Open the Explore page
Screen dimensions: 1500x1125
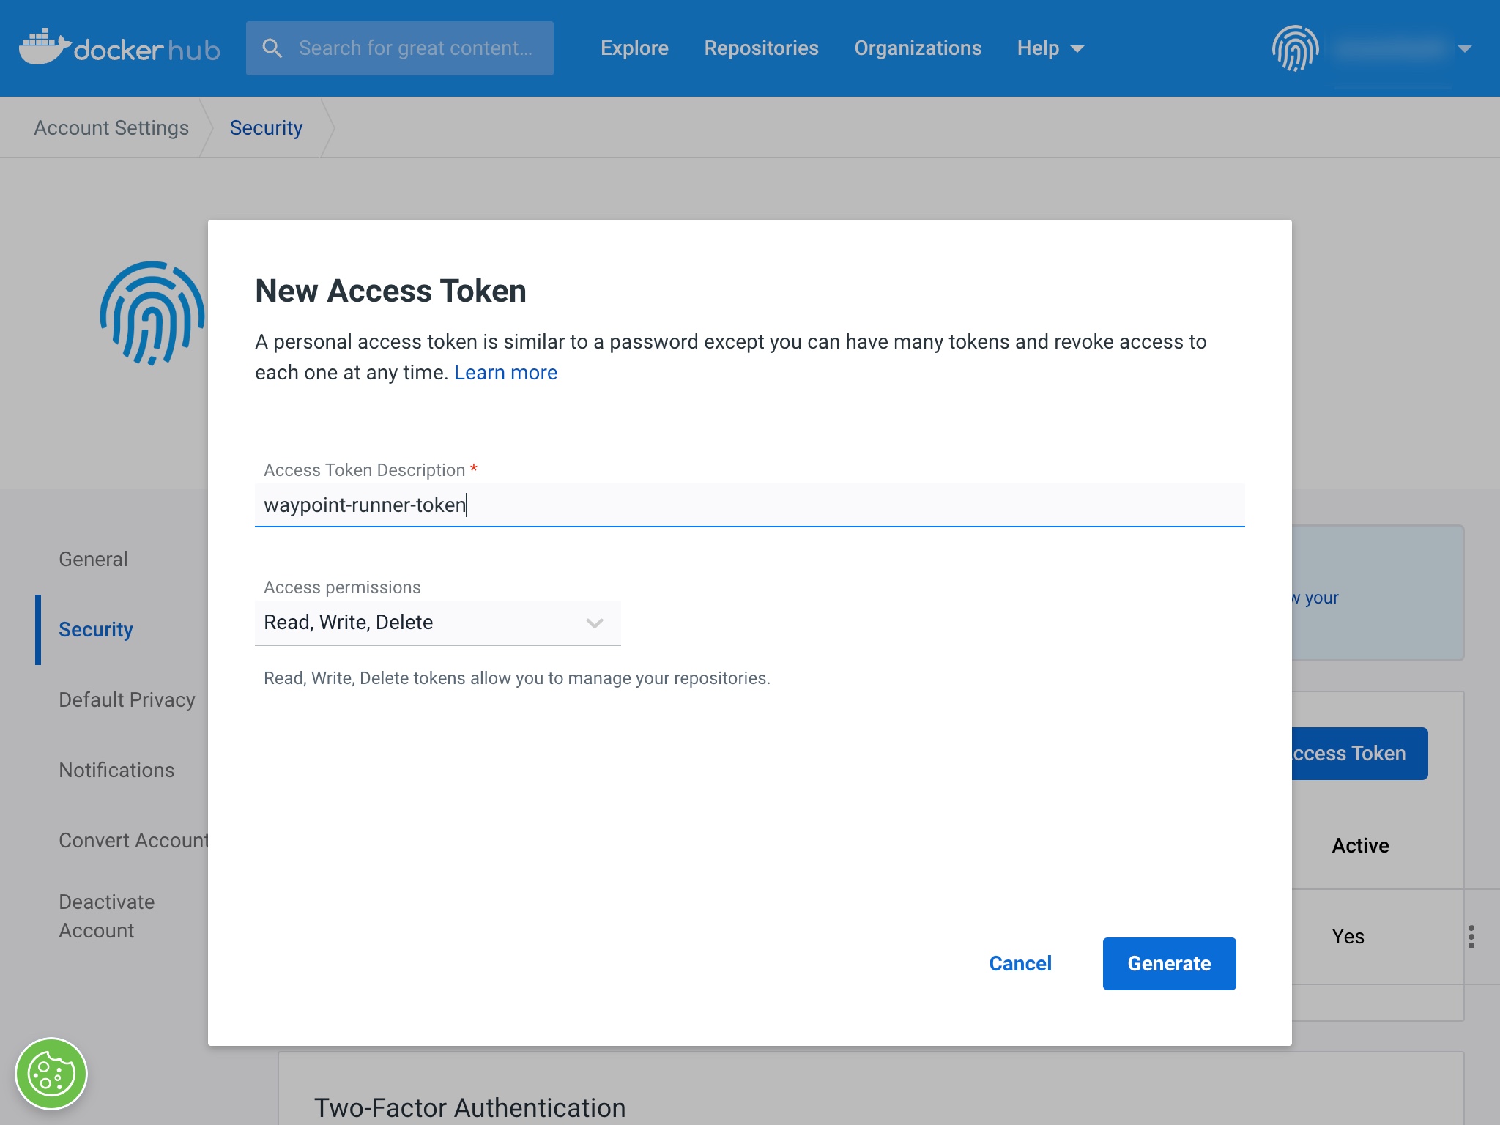click(x=634, y=48)
